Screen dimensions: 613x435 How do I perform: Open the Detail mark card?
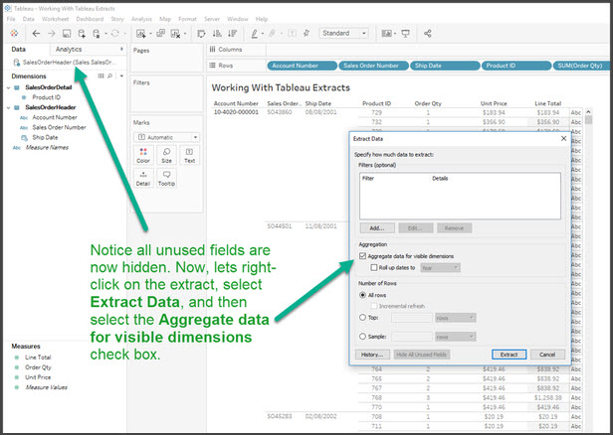pos(142,178)
